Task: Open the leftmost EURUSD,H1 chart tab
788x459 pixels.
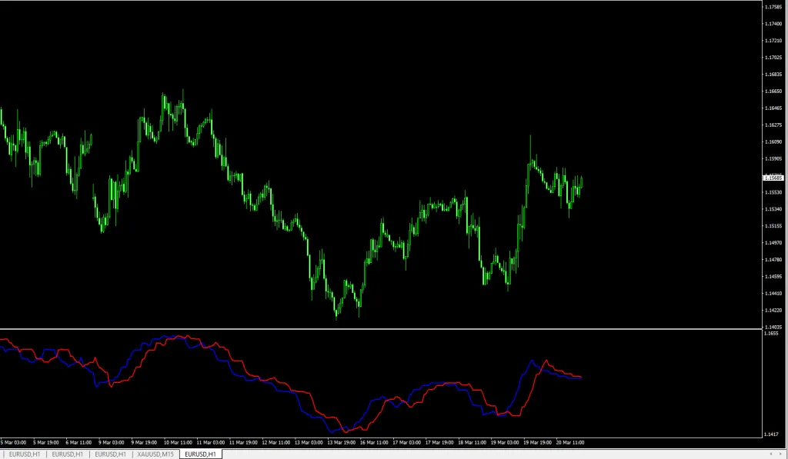Action: tap(23, 454)
